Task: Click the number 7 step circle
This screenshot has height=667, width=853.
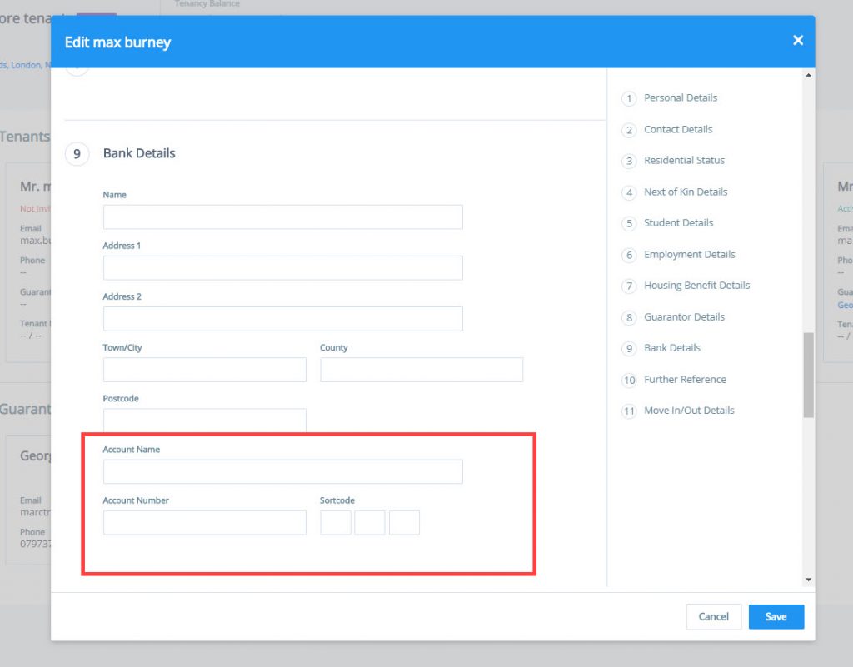Action: [x=629, y=286]
